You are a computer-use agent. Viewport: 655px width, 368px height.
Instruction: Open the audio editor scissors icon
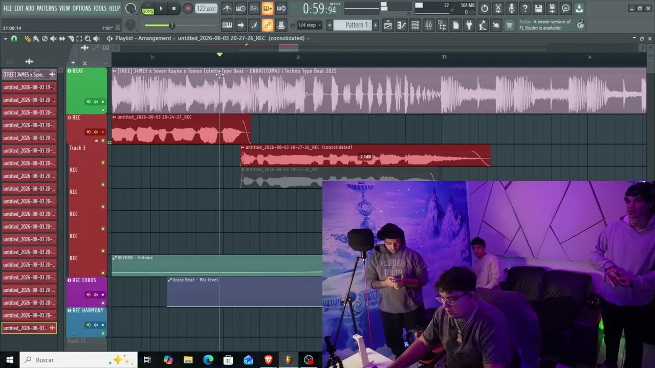(498, 8)
